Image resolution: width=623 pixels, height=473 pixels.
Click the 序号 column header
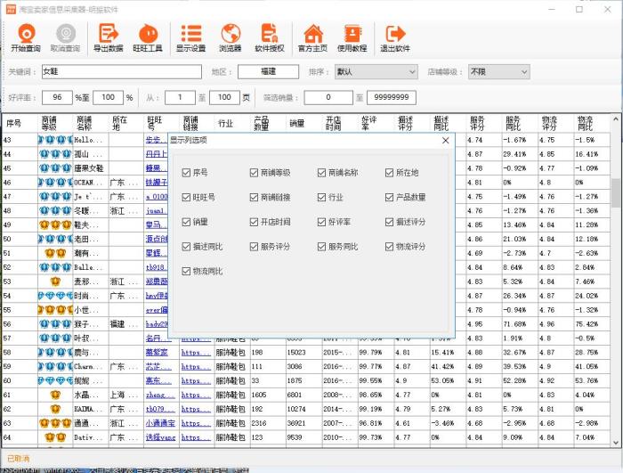pos(20,123)
